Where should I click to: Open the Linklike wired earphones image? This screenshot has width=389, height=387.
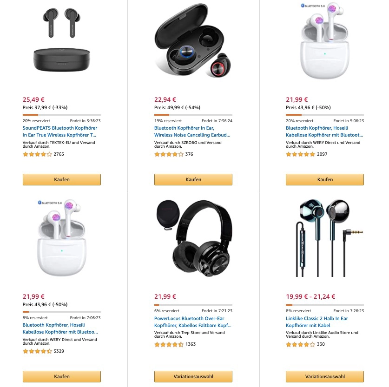pyautogui.click(x=325, y=237)
